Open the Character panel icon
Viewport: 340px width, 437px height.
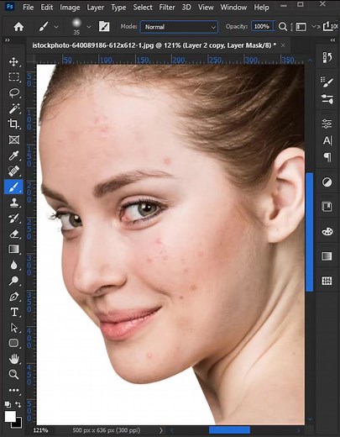(327, 140)
